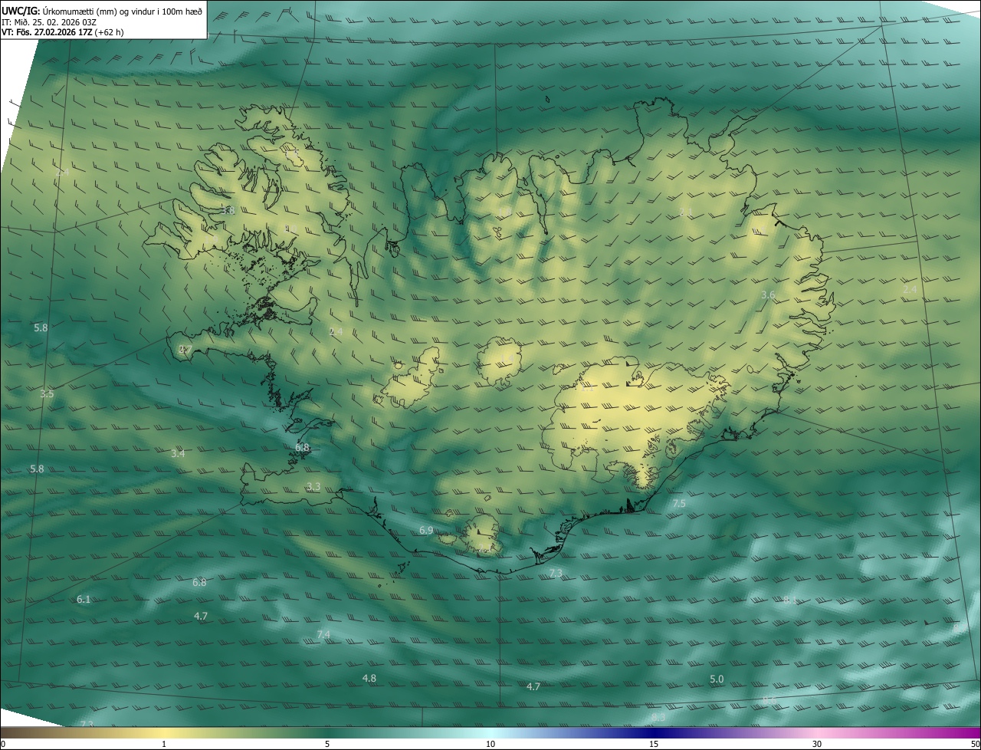Viewport: 981px width, 750px height.
Task: Click the colorbar tick label 0
Action: click(x=3, y=745)
